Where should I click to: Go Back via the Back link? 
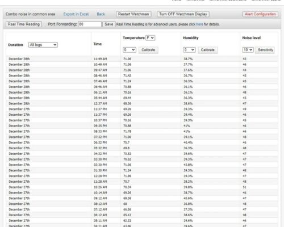click(101, 14)
